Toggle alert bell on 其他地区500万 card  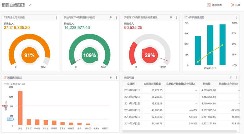(x=111, y=17)
